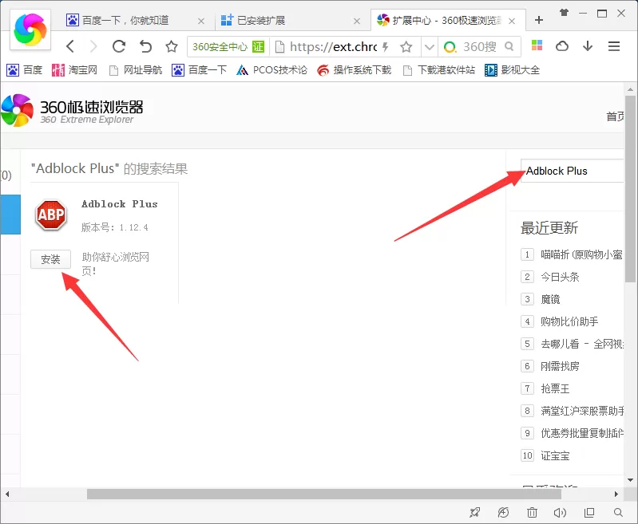Open downloads with the down arrow icon
Screen dimensions: 638x524
coord(588,46)
